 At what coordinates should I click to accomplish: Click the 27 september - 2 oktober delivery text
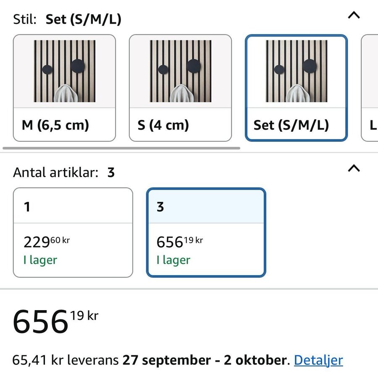coord(205,360)
